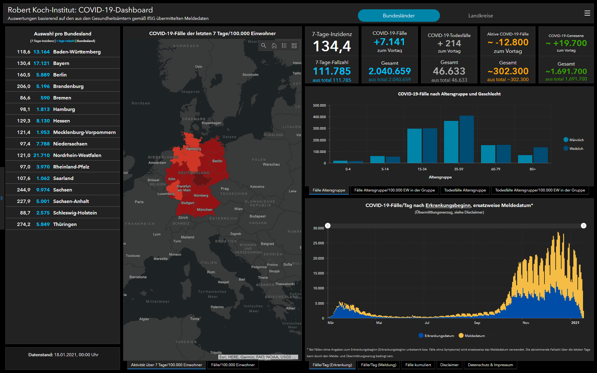The image size is (597, 373).
Task: Pick Niedersachsen in the list
Action: pyautogui.click(x=62, y=144)
